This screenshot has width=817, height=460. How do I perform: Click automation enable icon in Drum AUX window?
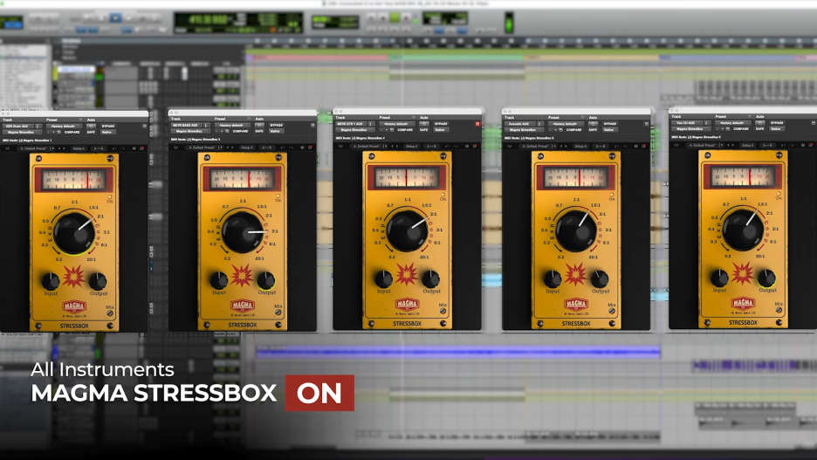91,126
